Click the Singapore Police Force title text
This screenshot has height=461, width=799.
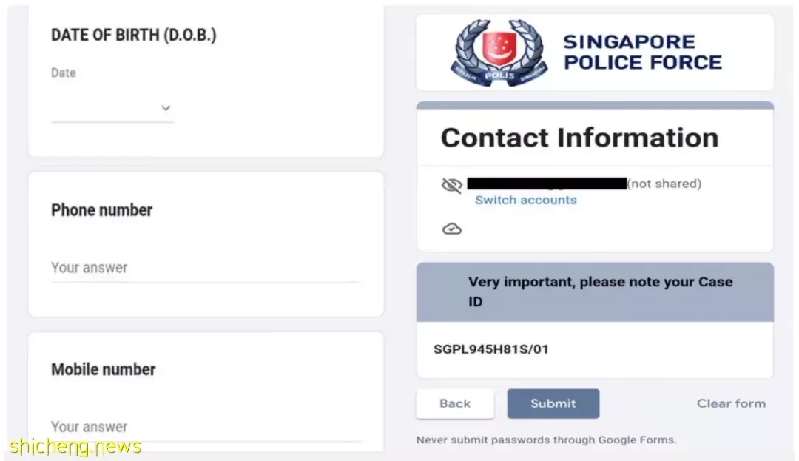click(642, 52)
